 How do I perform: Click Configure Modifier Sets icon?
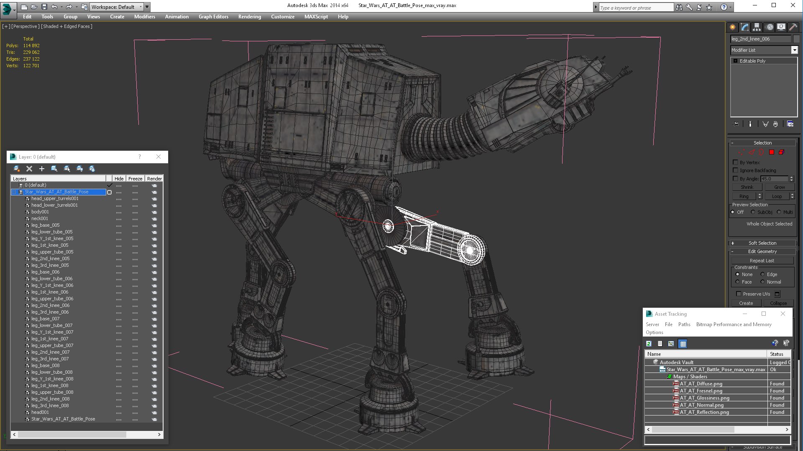[790, 124]
